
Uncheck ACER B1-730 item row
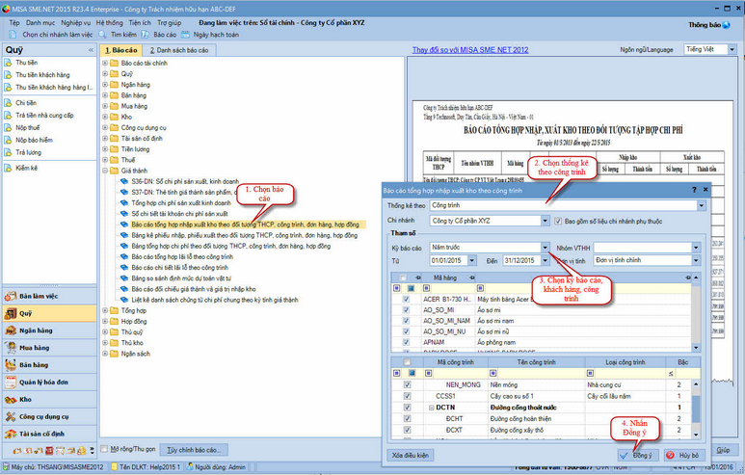407,300
